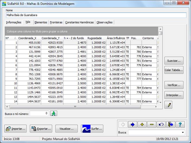
Task: Click the Suavizar... button
Action: pos(174,61)
